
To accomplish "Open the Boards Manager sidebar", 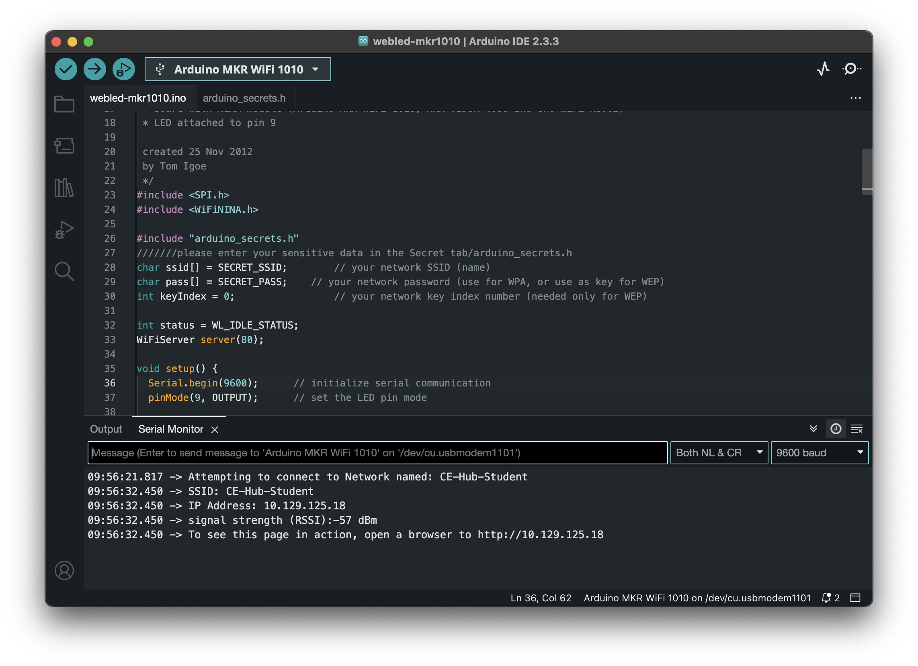I will click(64, 146).
